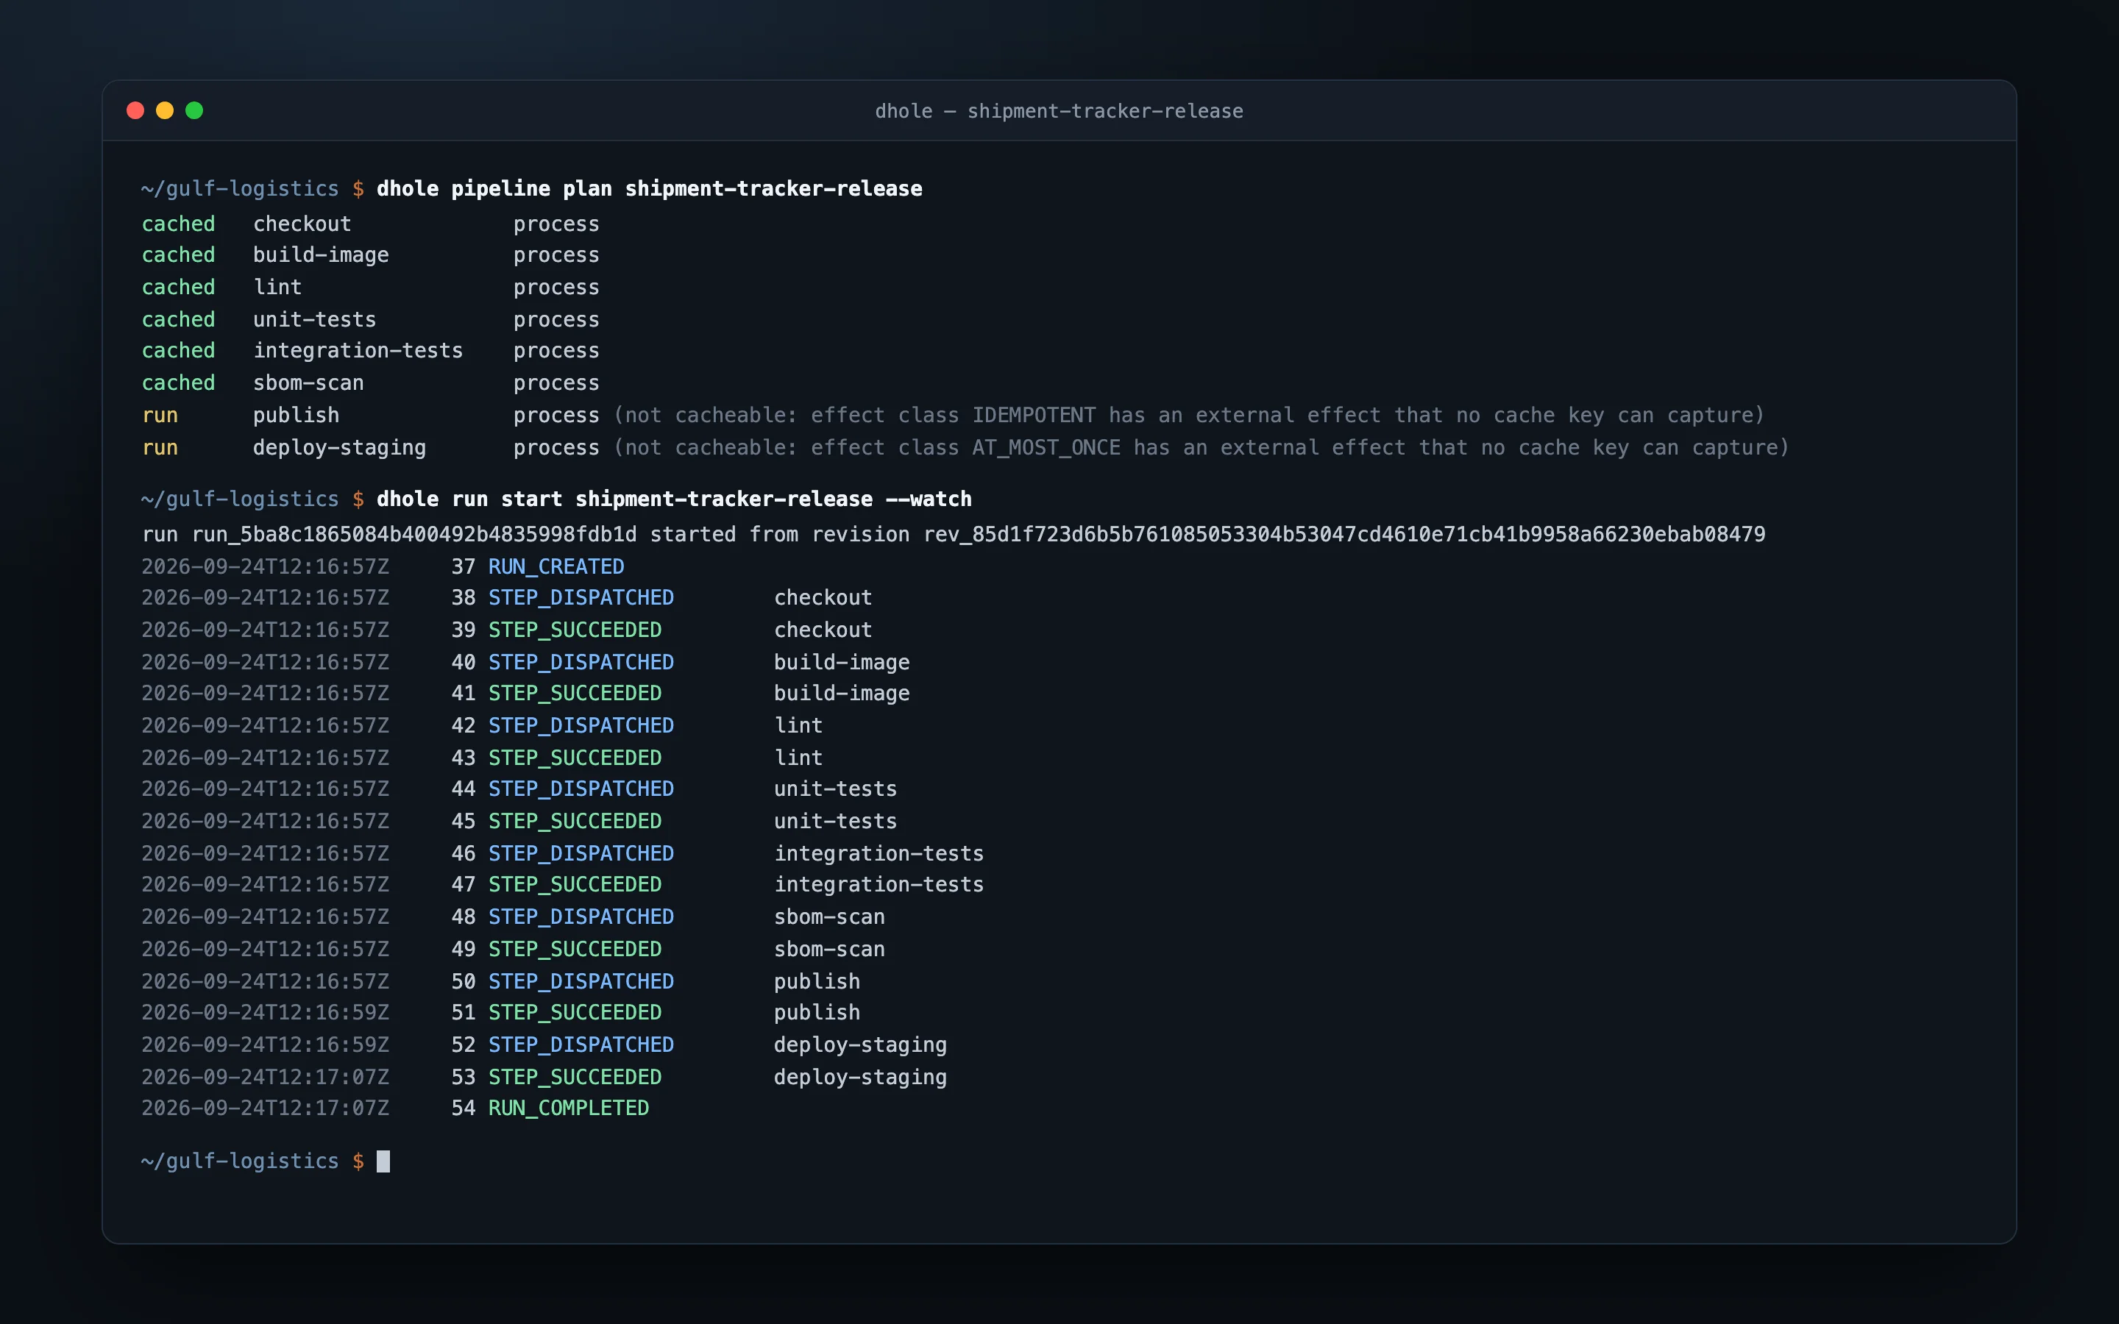Click STEP_DISPATCHED on event 48
Image resolution: width=2119 pixels, height=1324 pixels.
(x=581, y=916)
